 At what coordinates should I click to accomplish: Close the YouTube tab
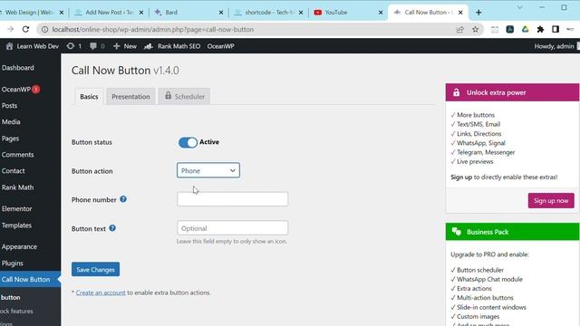click(x=381, y=12)
